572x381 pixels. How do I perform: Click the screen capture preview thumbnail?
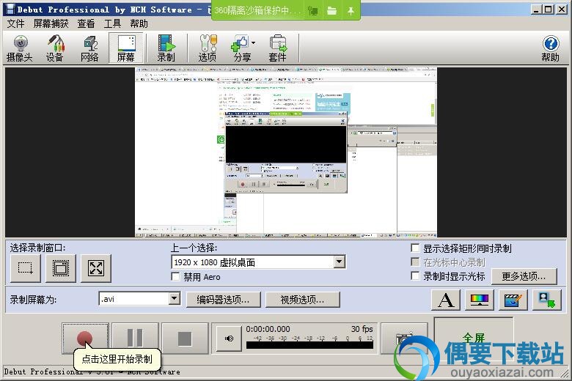tap(286, 152)
